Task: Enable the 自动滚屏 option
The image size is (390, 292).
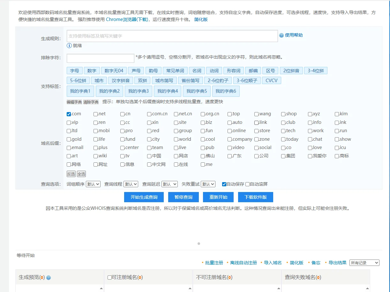Action: click(x=247, y=184)
